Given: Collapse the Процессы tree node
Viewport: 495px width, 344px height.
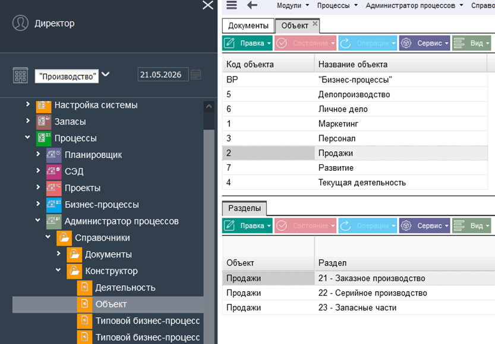Looking at the screenshot, I should [28, 137].
